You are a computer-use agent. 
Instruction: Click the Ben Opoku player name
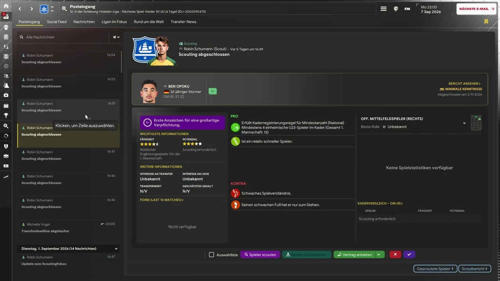pos(179,86)
